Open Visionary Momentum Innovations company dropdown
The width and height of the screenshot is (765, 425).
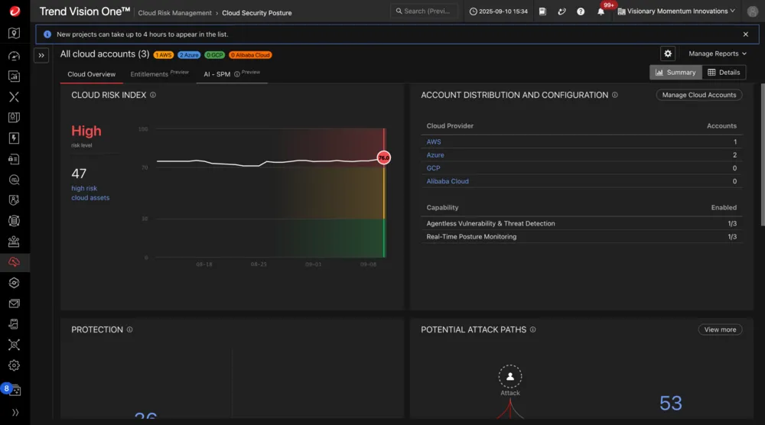click(676, 11)
